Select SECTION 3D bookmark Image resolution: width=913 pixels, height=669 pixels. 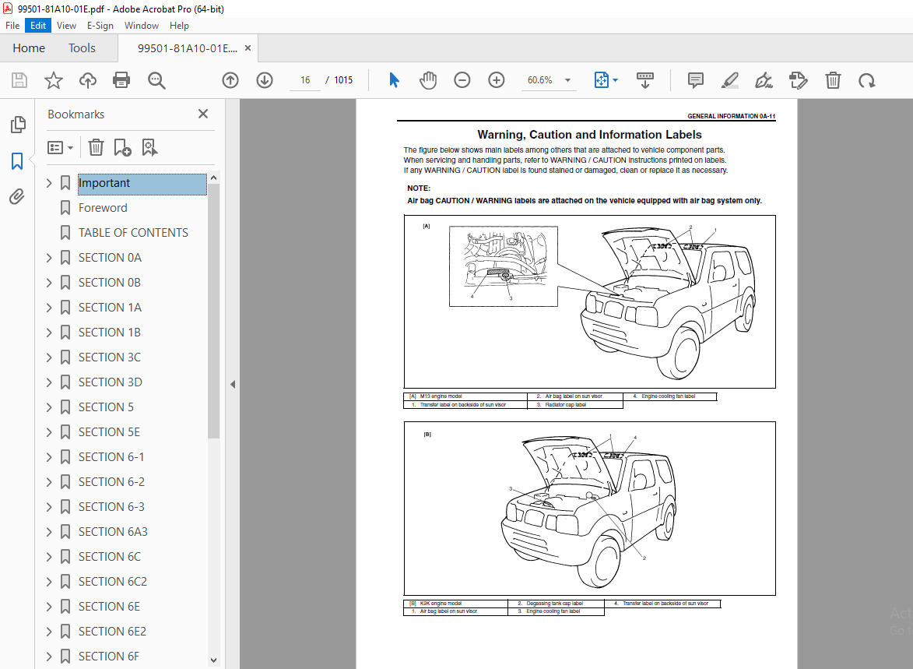pos(110,382)
